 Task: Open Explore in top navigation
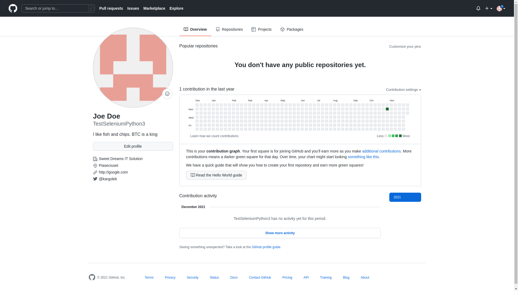point(176,8)
